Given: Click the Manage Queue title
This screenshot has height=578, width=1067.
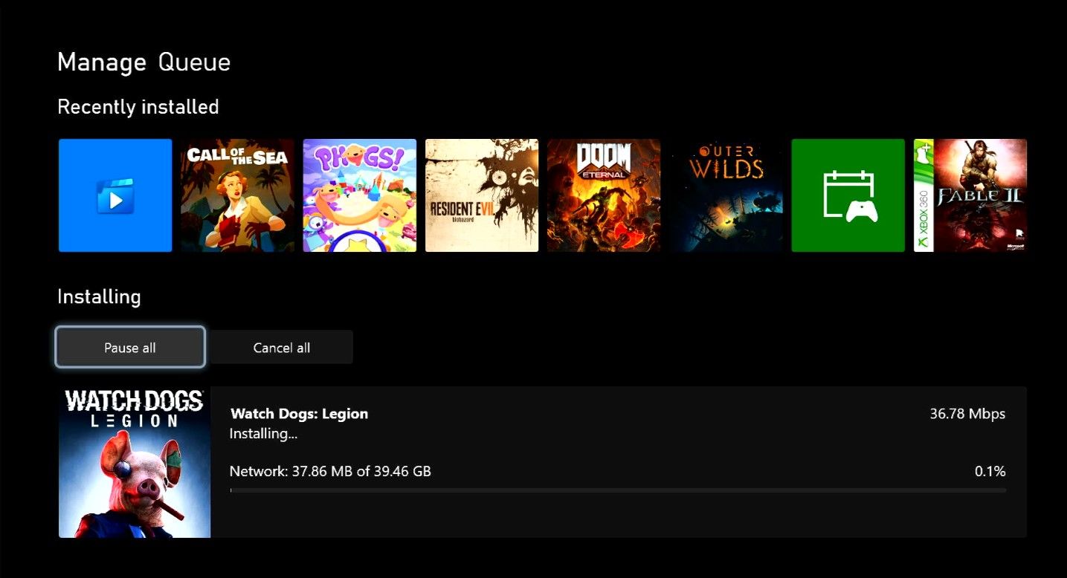Looking at the screenshot, I should pyautogui.click(x=144, y=62).
